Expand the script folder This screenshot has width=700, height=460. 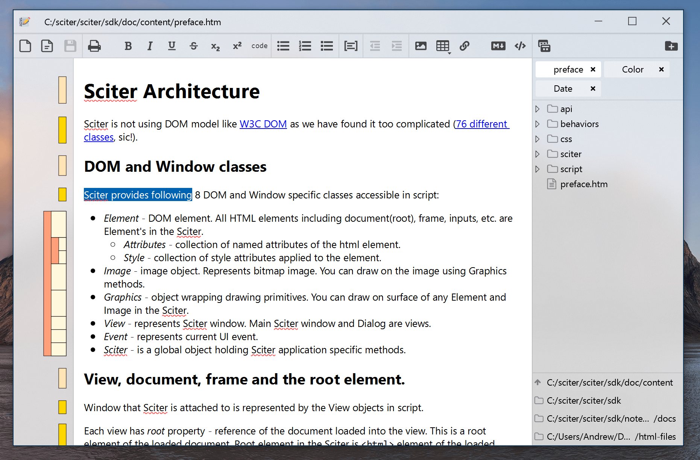pyautogui.click(x=538, y=169)
